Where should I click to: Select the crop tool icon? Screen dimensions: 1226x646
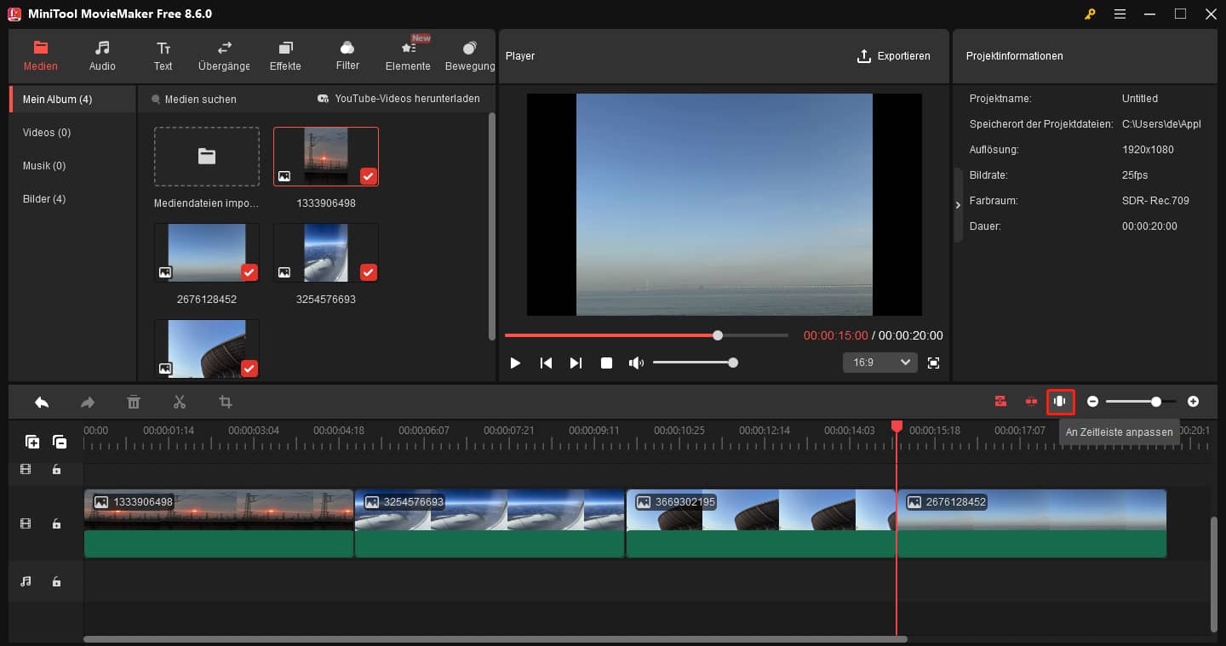click(225, 402)
